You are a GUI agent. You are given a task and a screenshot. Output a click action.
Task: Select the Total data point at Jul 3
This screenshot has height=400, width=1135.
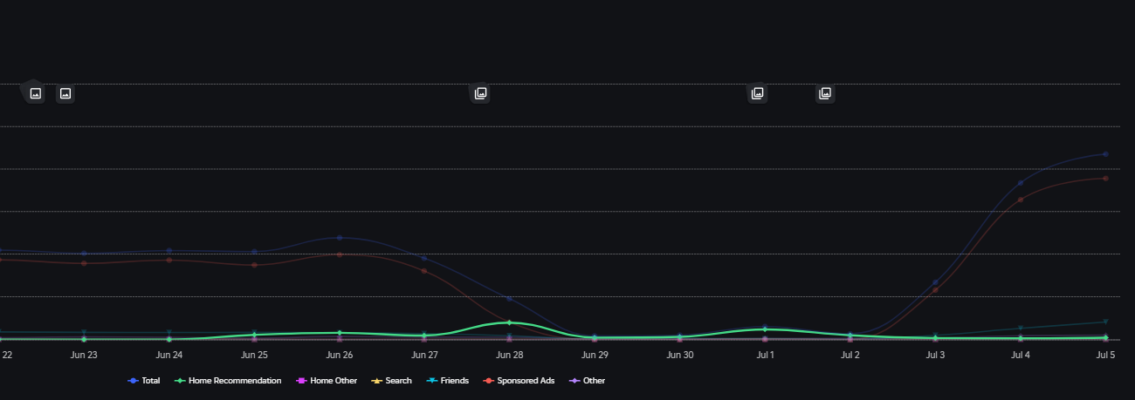(935, 282)
